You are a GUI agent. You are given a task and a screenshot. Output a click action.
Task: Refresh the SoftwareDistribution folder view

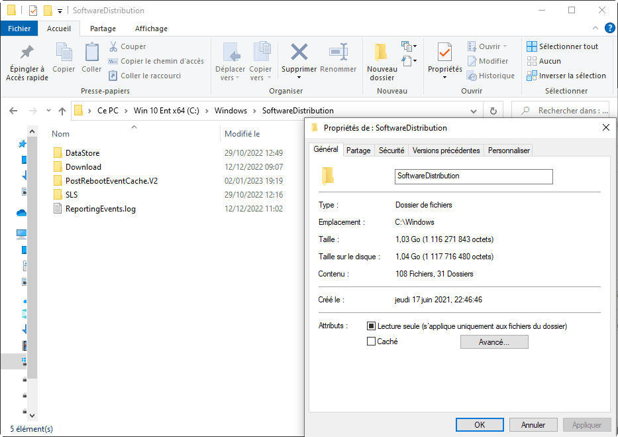[x=493, y=111]
